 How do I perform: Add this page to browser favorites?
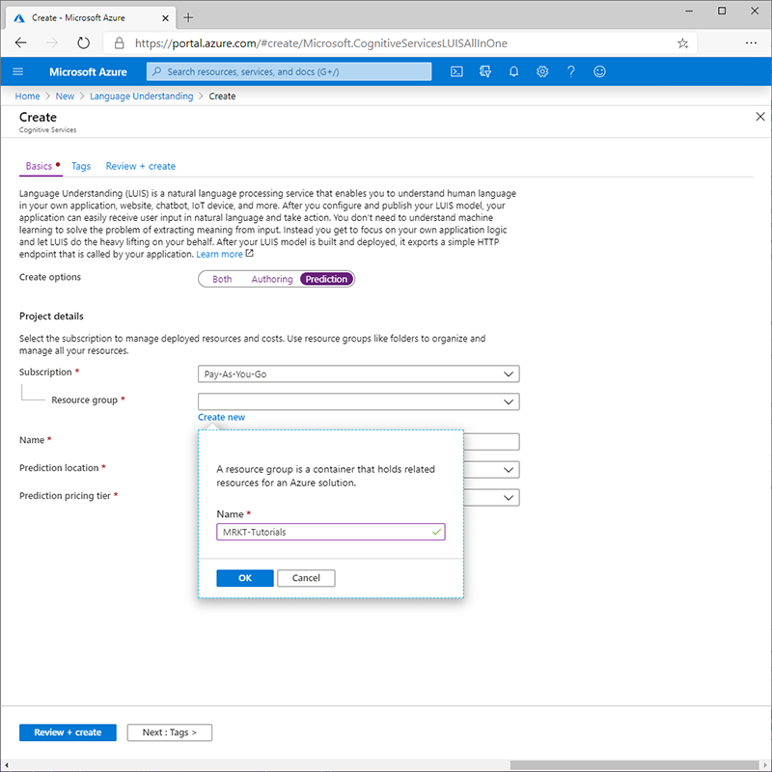[x=682, y=43]
